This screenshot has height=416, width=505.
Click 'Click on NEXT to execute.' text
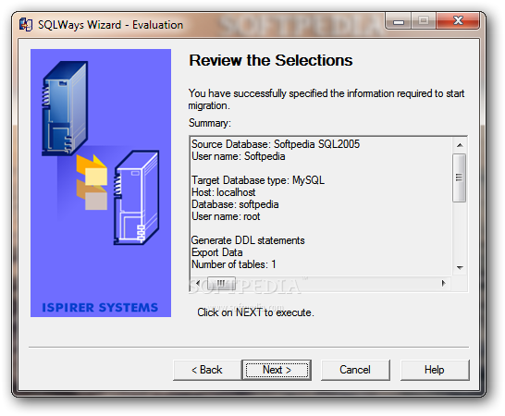pyautogui.click(x=255, y=312)
